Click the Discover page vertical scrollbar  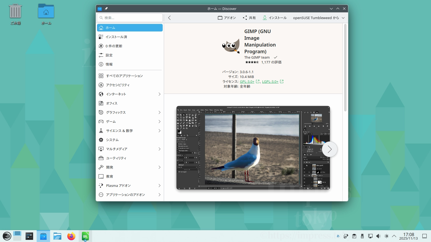pos(345,67)
